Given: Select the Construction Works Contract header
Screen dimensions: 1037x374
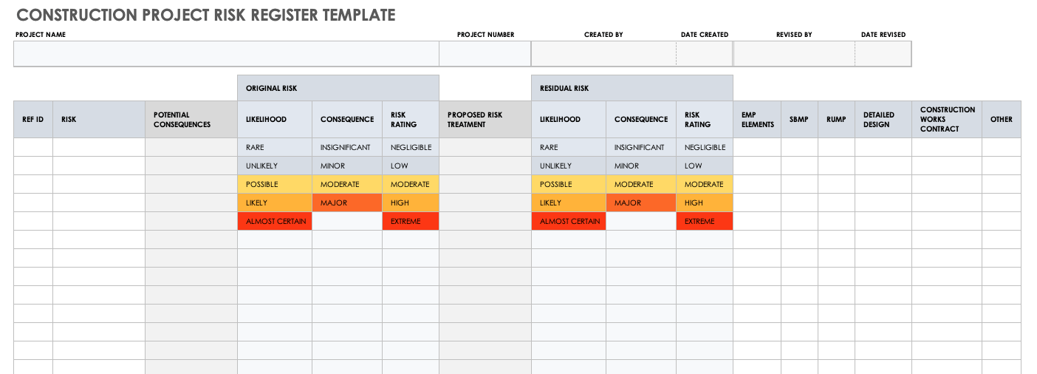Looking at the screenshot, I should (x=946, y=119).
